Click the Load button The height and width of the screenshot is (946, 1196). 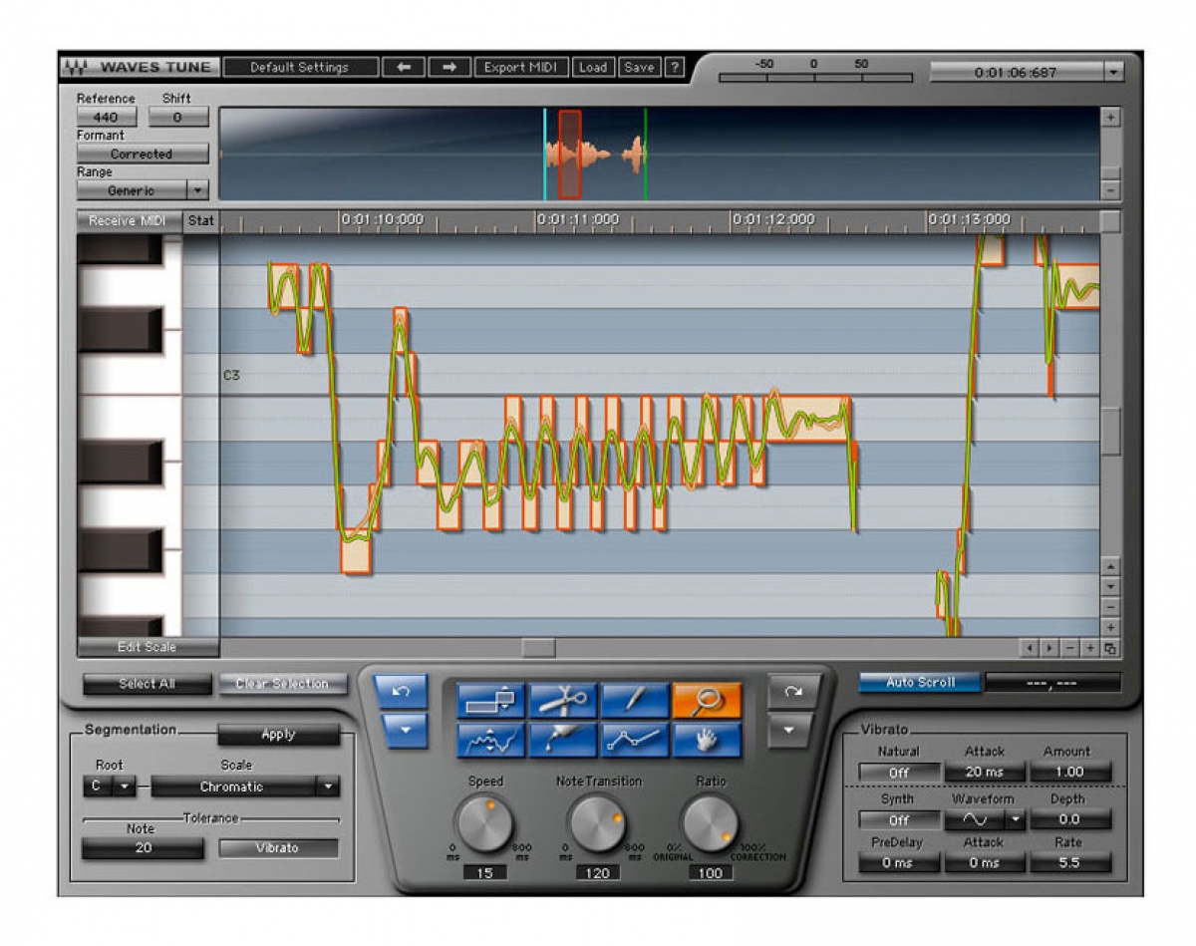coord(593,68)
